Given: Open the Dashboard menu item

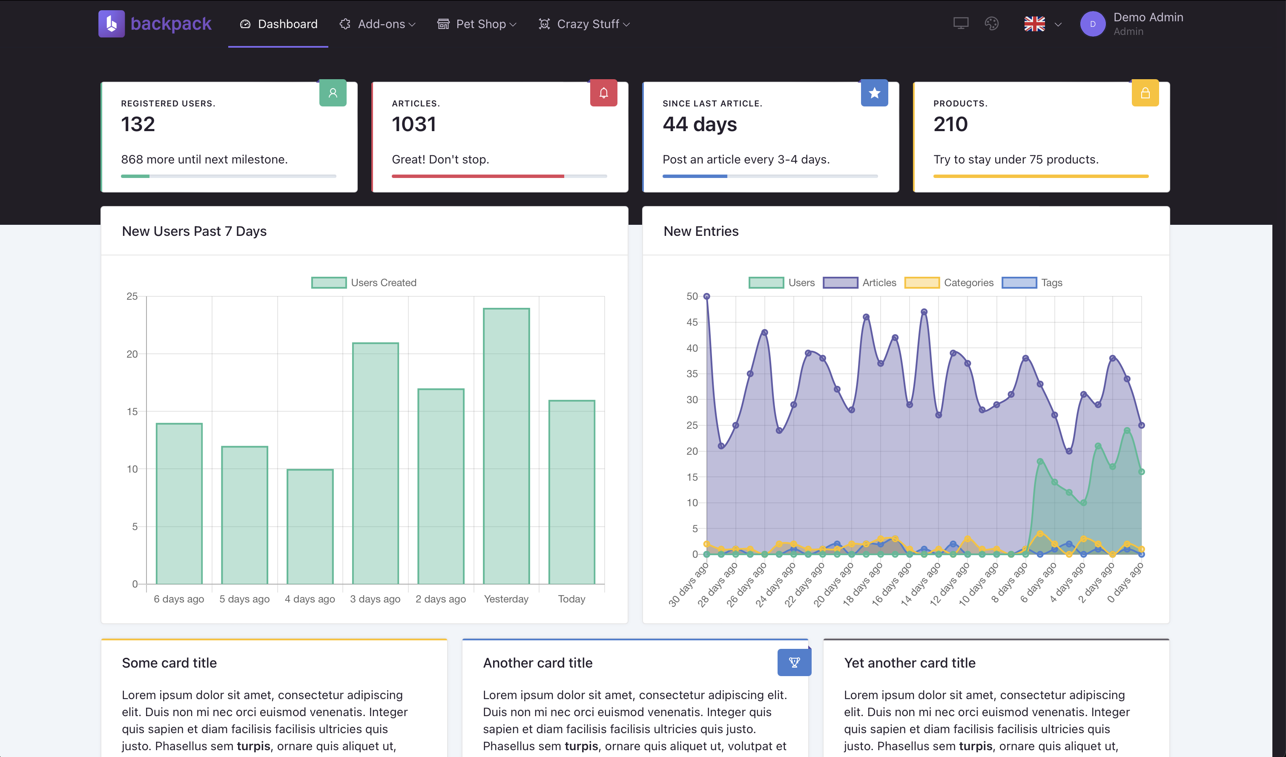Looking at the screenshot, I should 278,24.
